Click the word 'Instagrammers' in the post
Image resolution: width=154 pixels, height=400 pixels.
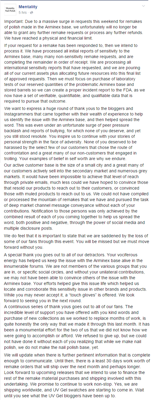(x=19, y=114)
